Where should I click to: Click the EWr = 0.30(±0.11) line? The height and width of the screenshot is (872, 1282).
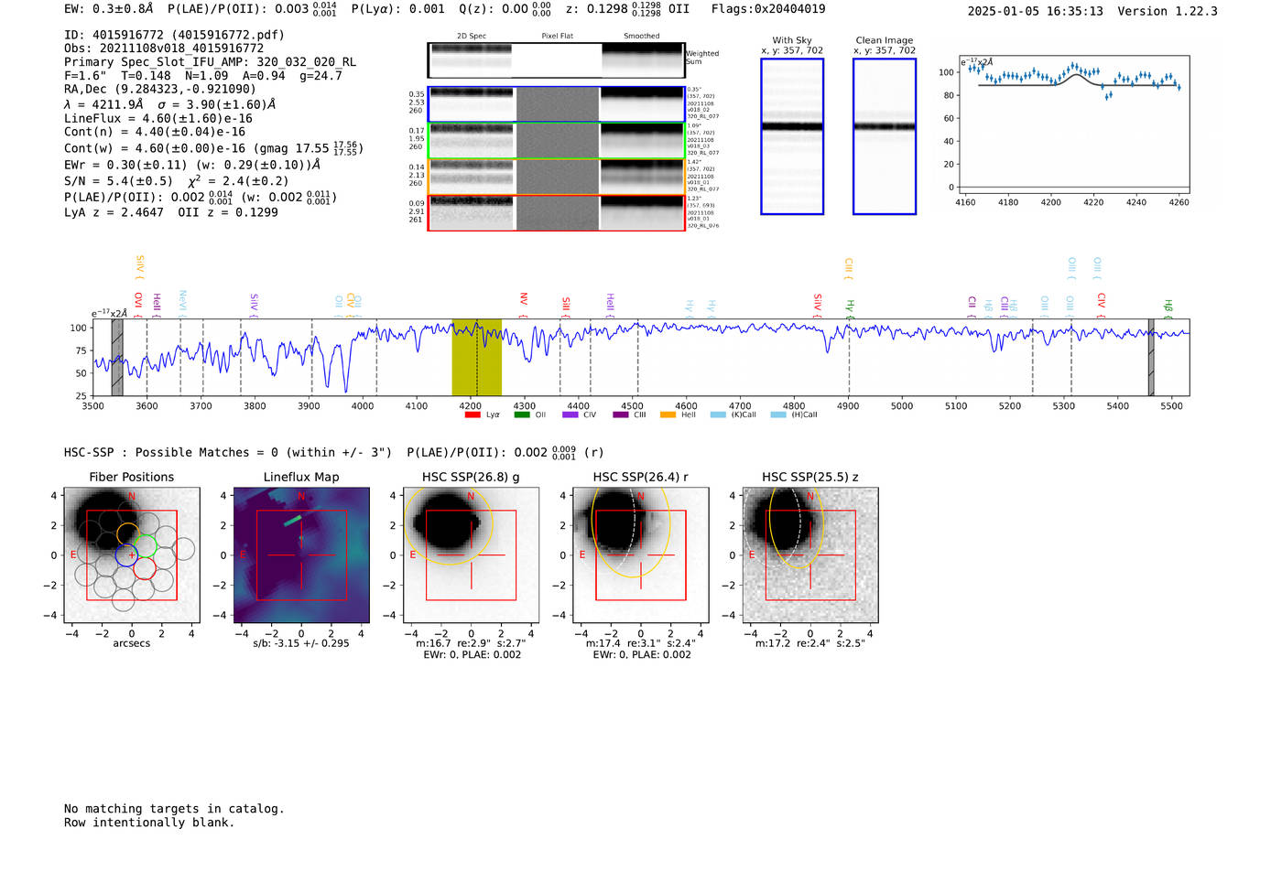tap(192, 166)
